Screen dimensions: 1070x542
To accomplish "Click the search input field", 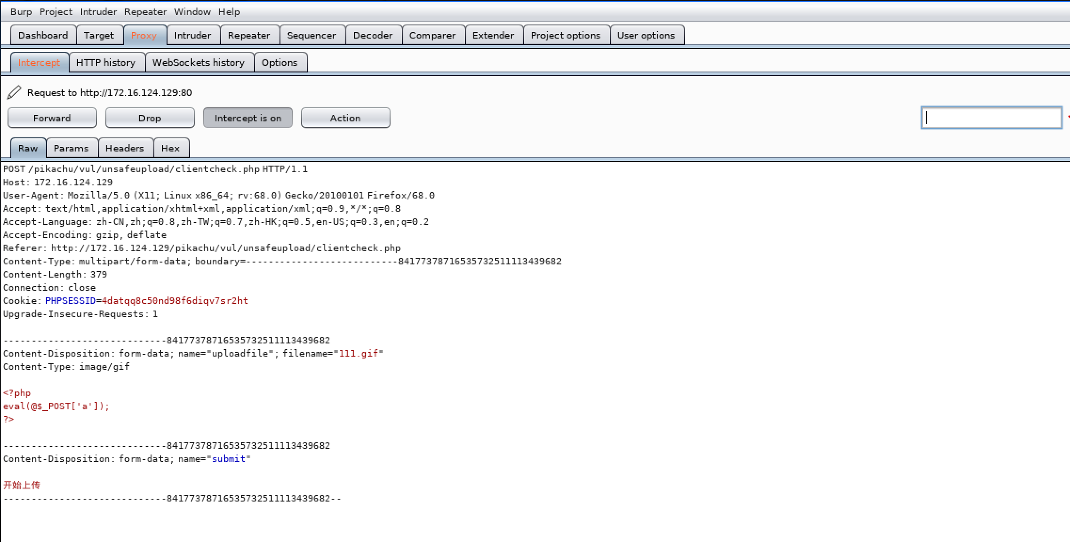I will tap(991, 118).
